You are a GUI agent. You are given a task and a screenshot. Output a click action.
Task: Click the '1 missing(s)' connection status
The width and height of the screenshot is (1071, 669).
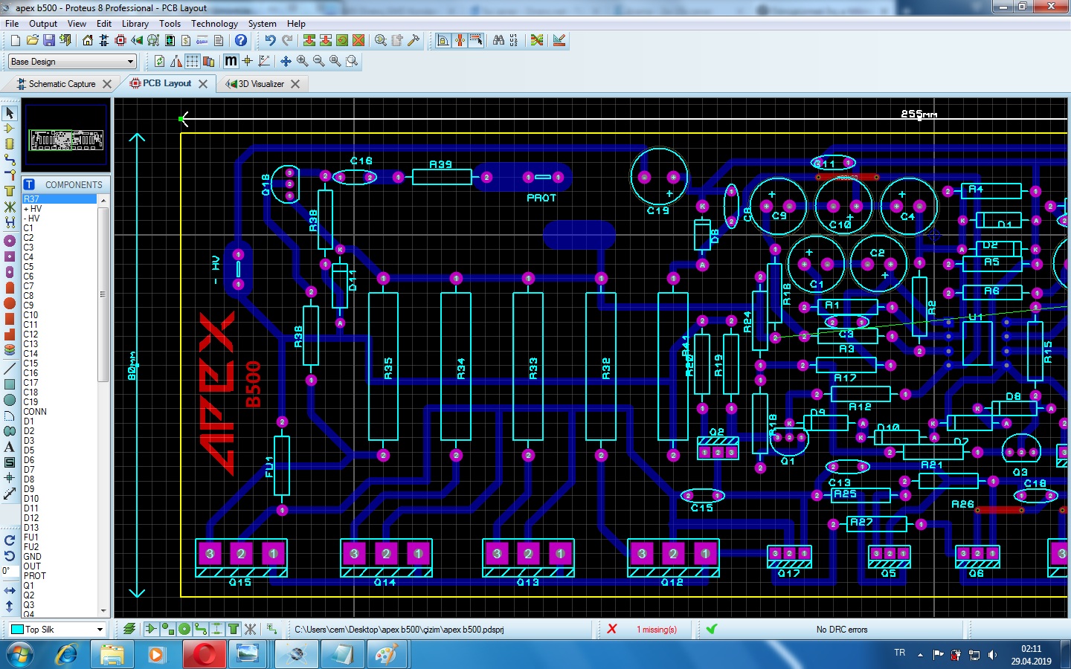point(657,630)
